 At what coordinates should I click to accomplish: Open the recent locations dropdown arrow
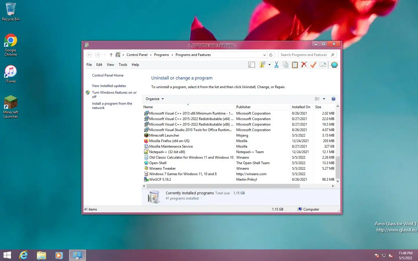pyautogui.click(x=105, y=55)
